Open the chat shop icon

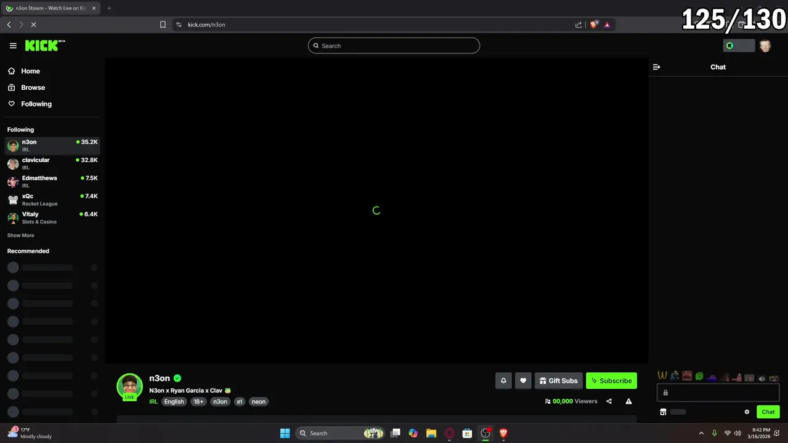pos(663,412)
